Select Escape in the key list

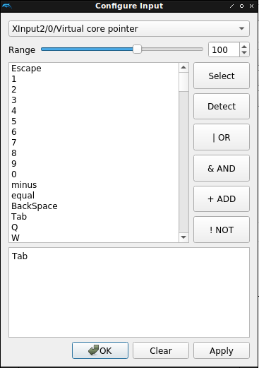94,69
